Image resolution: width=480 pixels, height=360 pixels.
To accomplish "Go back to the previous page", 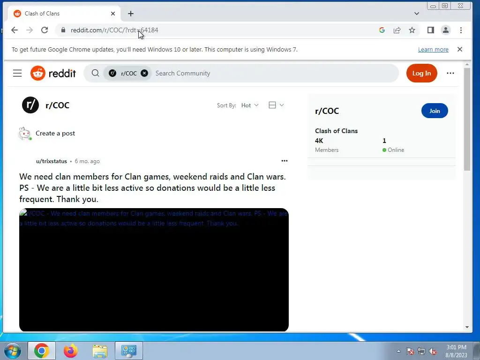I will [15, 30].
